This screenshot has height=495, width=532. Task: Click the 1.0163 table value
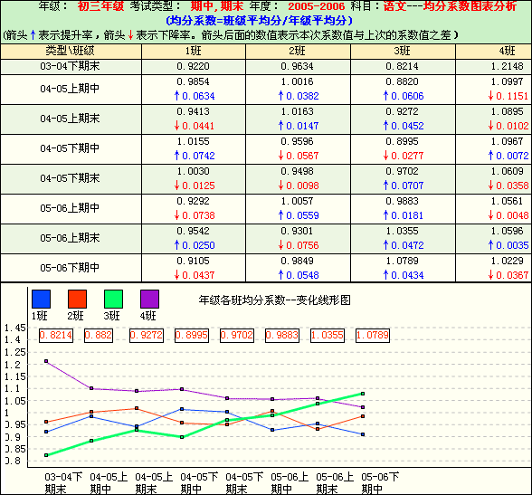pyautogui.click(x=297, y=111)
